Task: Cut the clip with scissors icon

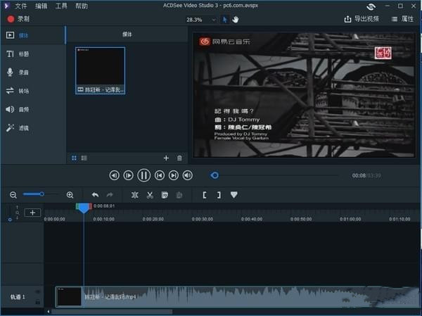Action: [150, 195]
